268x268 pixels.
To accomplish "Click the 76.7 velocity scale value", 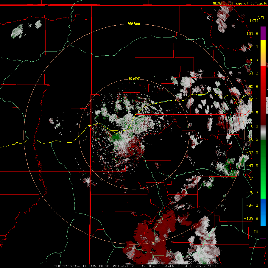I will click(253, 60).
